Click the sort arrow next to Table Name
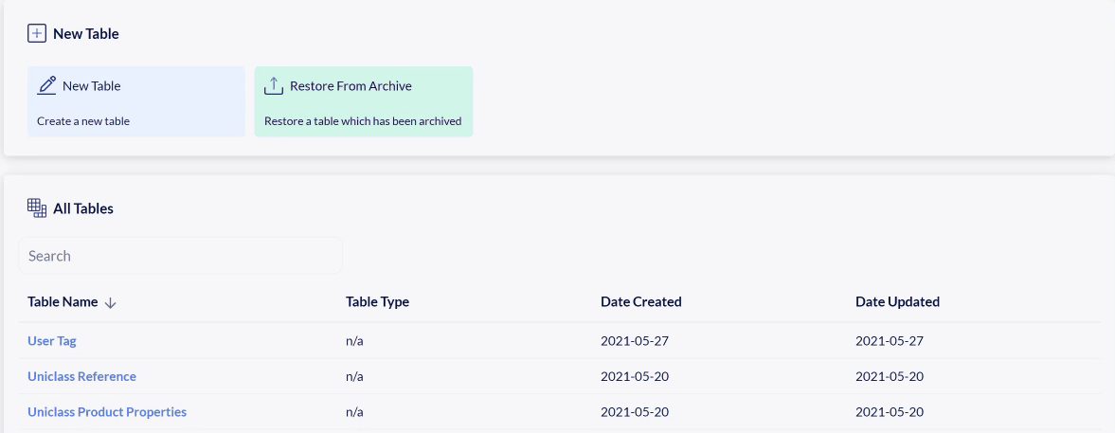The height and width of the screenshot is (433, 1115). [x=111, y=302]
